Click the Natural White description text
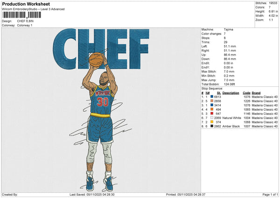This screenshot has width=280, height=198. (231, 118)
